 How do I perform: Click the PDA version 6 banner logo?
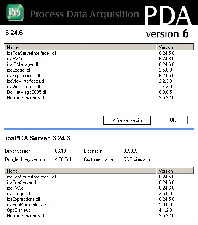[x=168, y=21]
